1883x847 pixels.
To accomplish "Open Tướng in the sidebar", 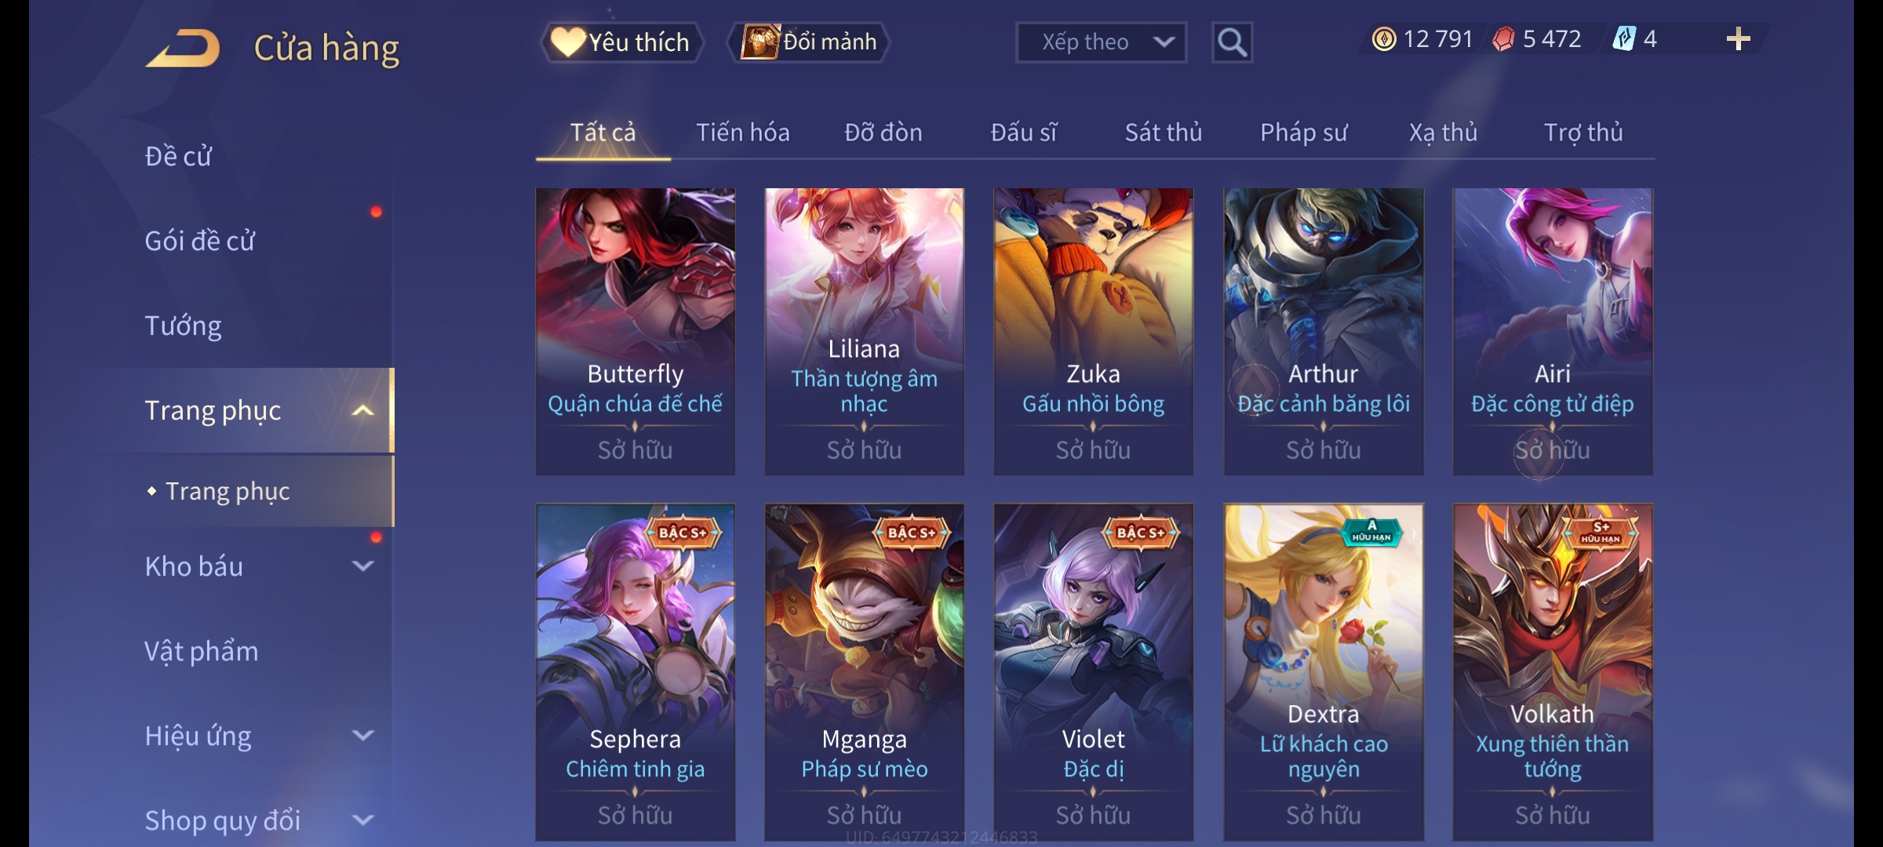I will click(183, 325).
